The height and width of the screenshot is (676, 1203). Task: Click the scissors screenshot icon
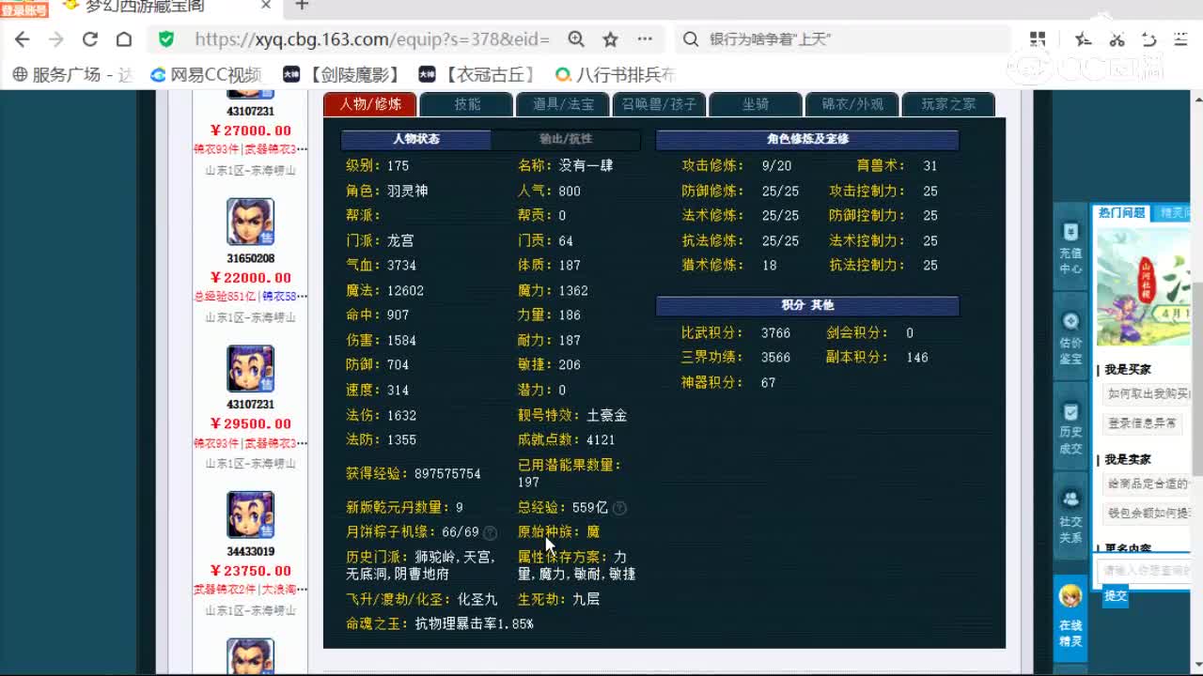click(1117, 39)
